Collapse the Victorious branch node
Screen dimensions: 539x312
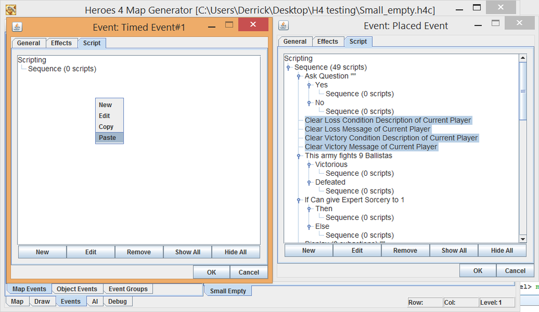309,165
